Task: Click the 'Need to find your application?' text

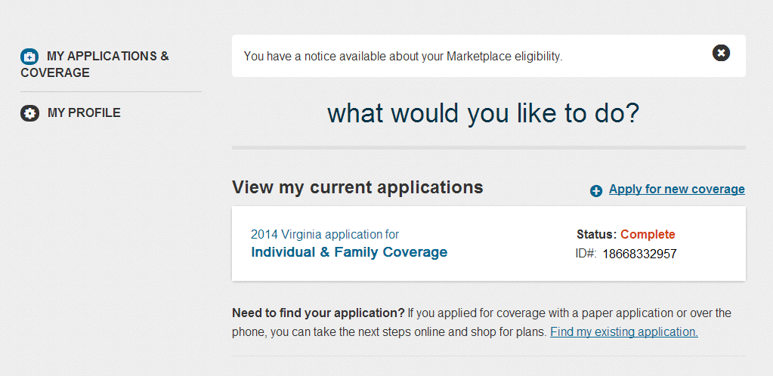Action: pos(318,313)
